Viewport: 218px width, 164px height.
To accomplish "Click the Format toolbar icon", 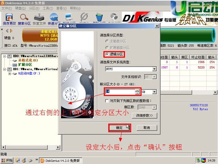I will 84,18.
